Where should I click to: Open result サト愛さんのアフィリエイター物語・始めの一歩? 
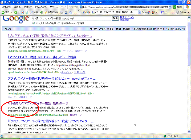pos(38,103)
